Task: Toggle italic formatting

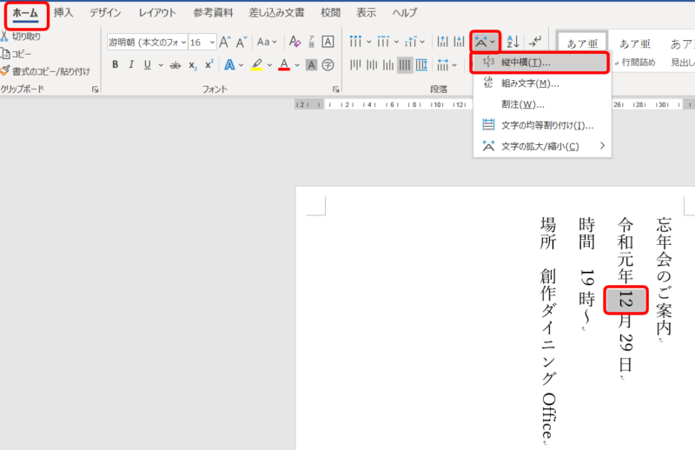Action: click(131, 65)
